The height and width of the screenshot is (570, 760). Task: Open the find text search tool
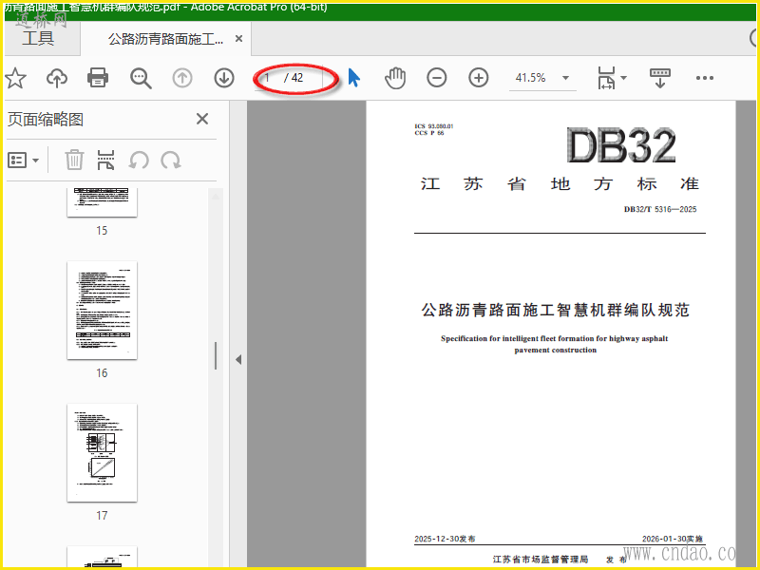[x=141, y=78]
